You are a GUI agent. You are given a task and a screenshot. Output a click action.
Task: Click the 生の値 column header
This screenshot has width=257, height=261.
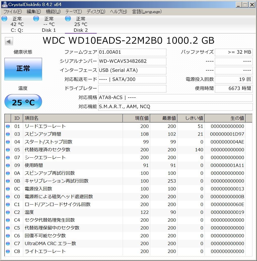click(x=225, y=118)
